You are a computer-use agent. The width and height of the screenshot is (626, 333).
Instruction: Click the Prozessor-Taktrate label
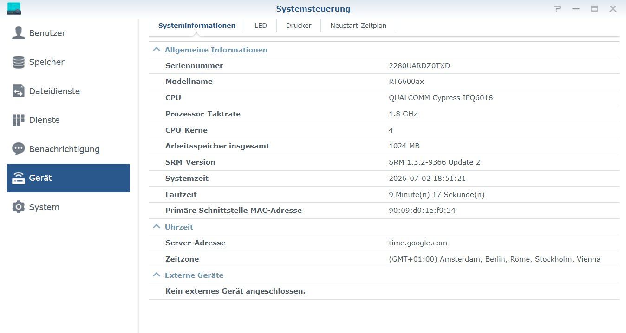pos(203,114)
